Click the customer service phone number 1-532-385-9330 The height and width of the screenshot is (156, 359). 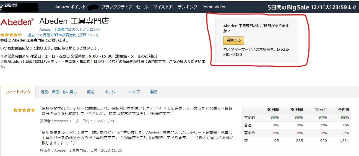pos(256,52)
